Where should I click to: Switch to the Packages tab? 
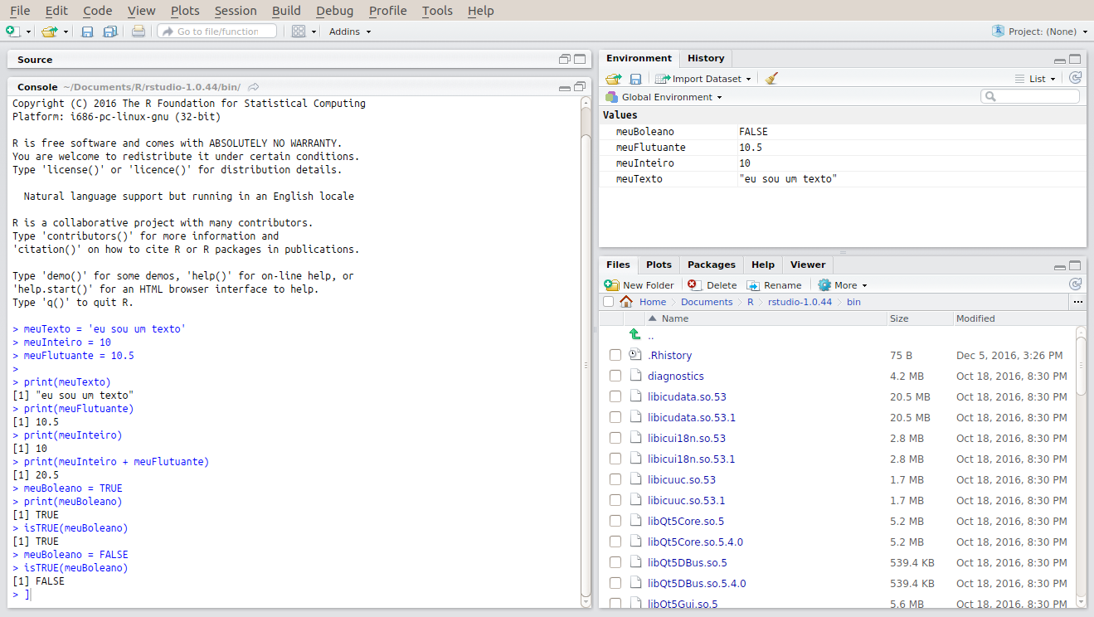click(711, 265)
